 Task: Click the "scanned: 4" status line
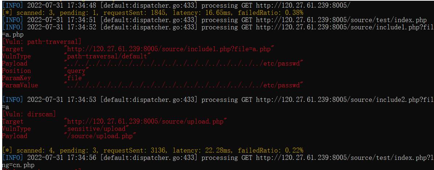pyautogui.click(x=153, y=150)
